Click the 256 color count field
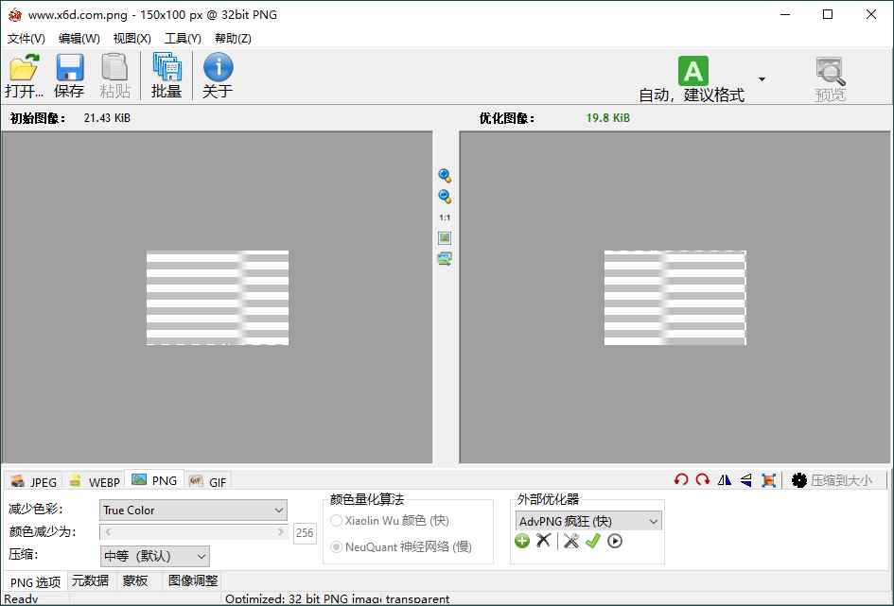The width and height of the screenshot is (894, 606). (305, 533)
